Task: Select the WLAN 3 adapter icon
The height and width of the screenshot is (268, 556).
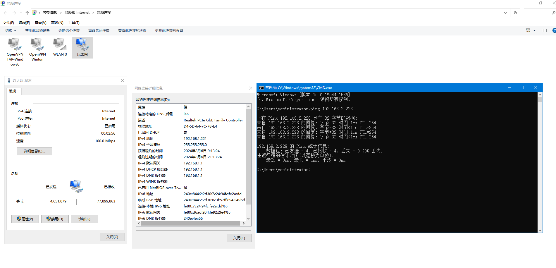Action: click(60, 44)
